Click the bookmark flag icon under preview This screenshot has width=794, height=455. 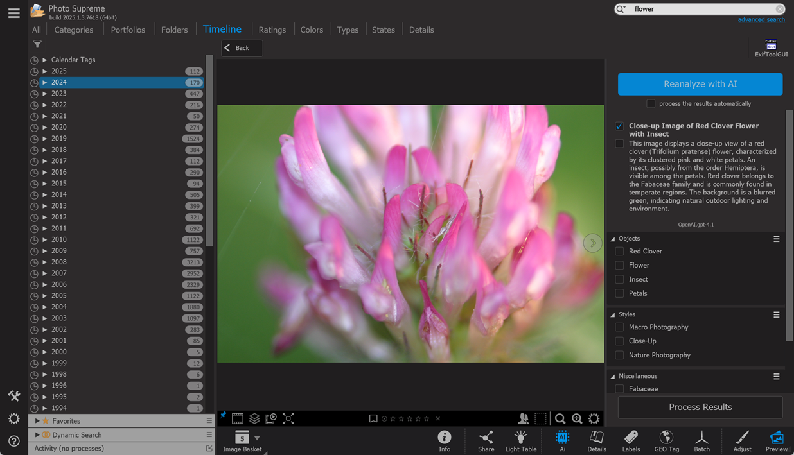coord(373,418)
